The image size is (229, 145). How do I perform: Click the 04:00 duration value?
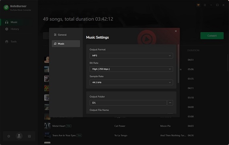tap(190, 107)
